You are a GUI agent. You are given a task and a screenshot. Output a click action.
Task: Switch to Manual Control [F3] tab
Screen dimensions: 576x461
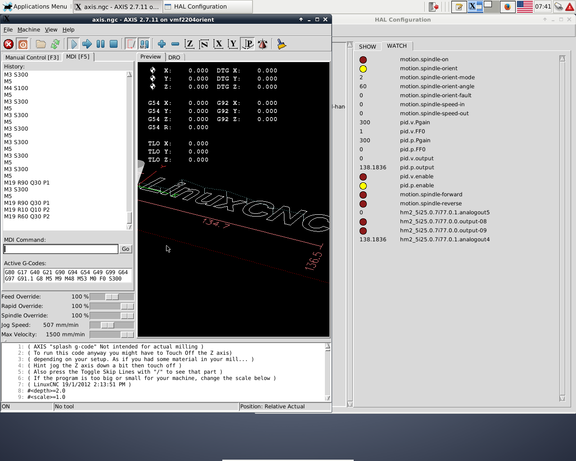tap(32, 57)
